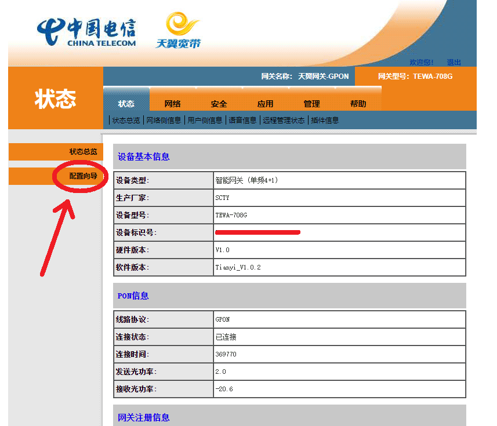Launch 配置向导 from the left sidebar

pyautogui.click(x=83, y=176)
